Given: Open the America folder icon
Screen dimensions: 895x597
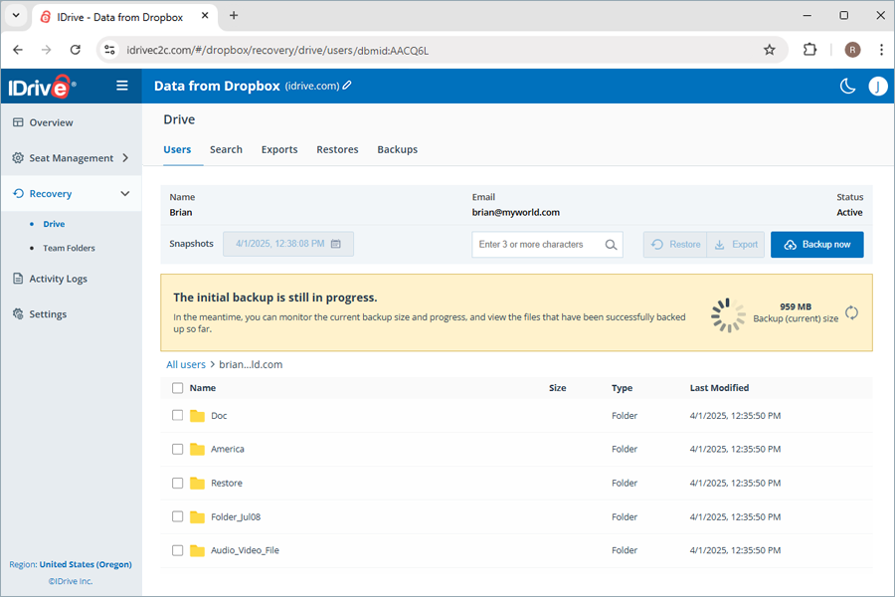Looking at the screenshot, I should pyautogui.click(x=197, y=449).
